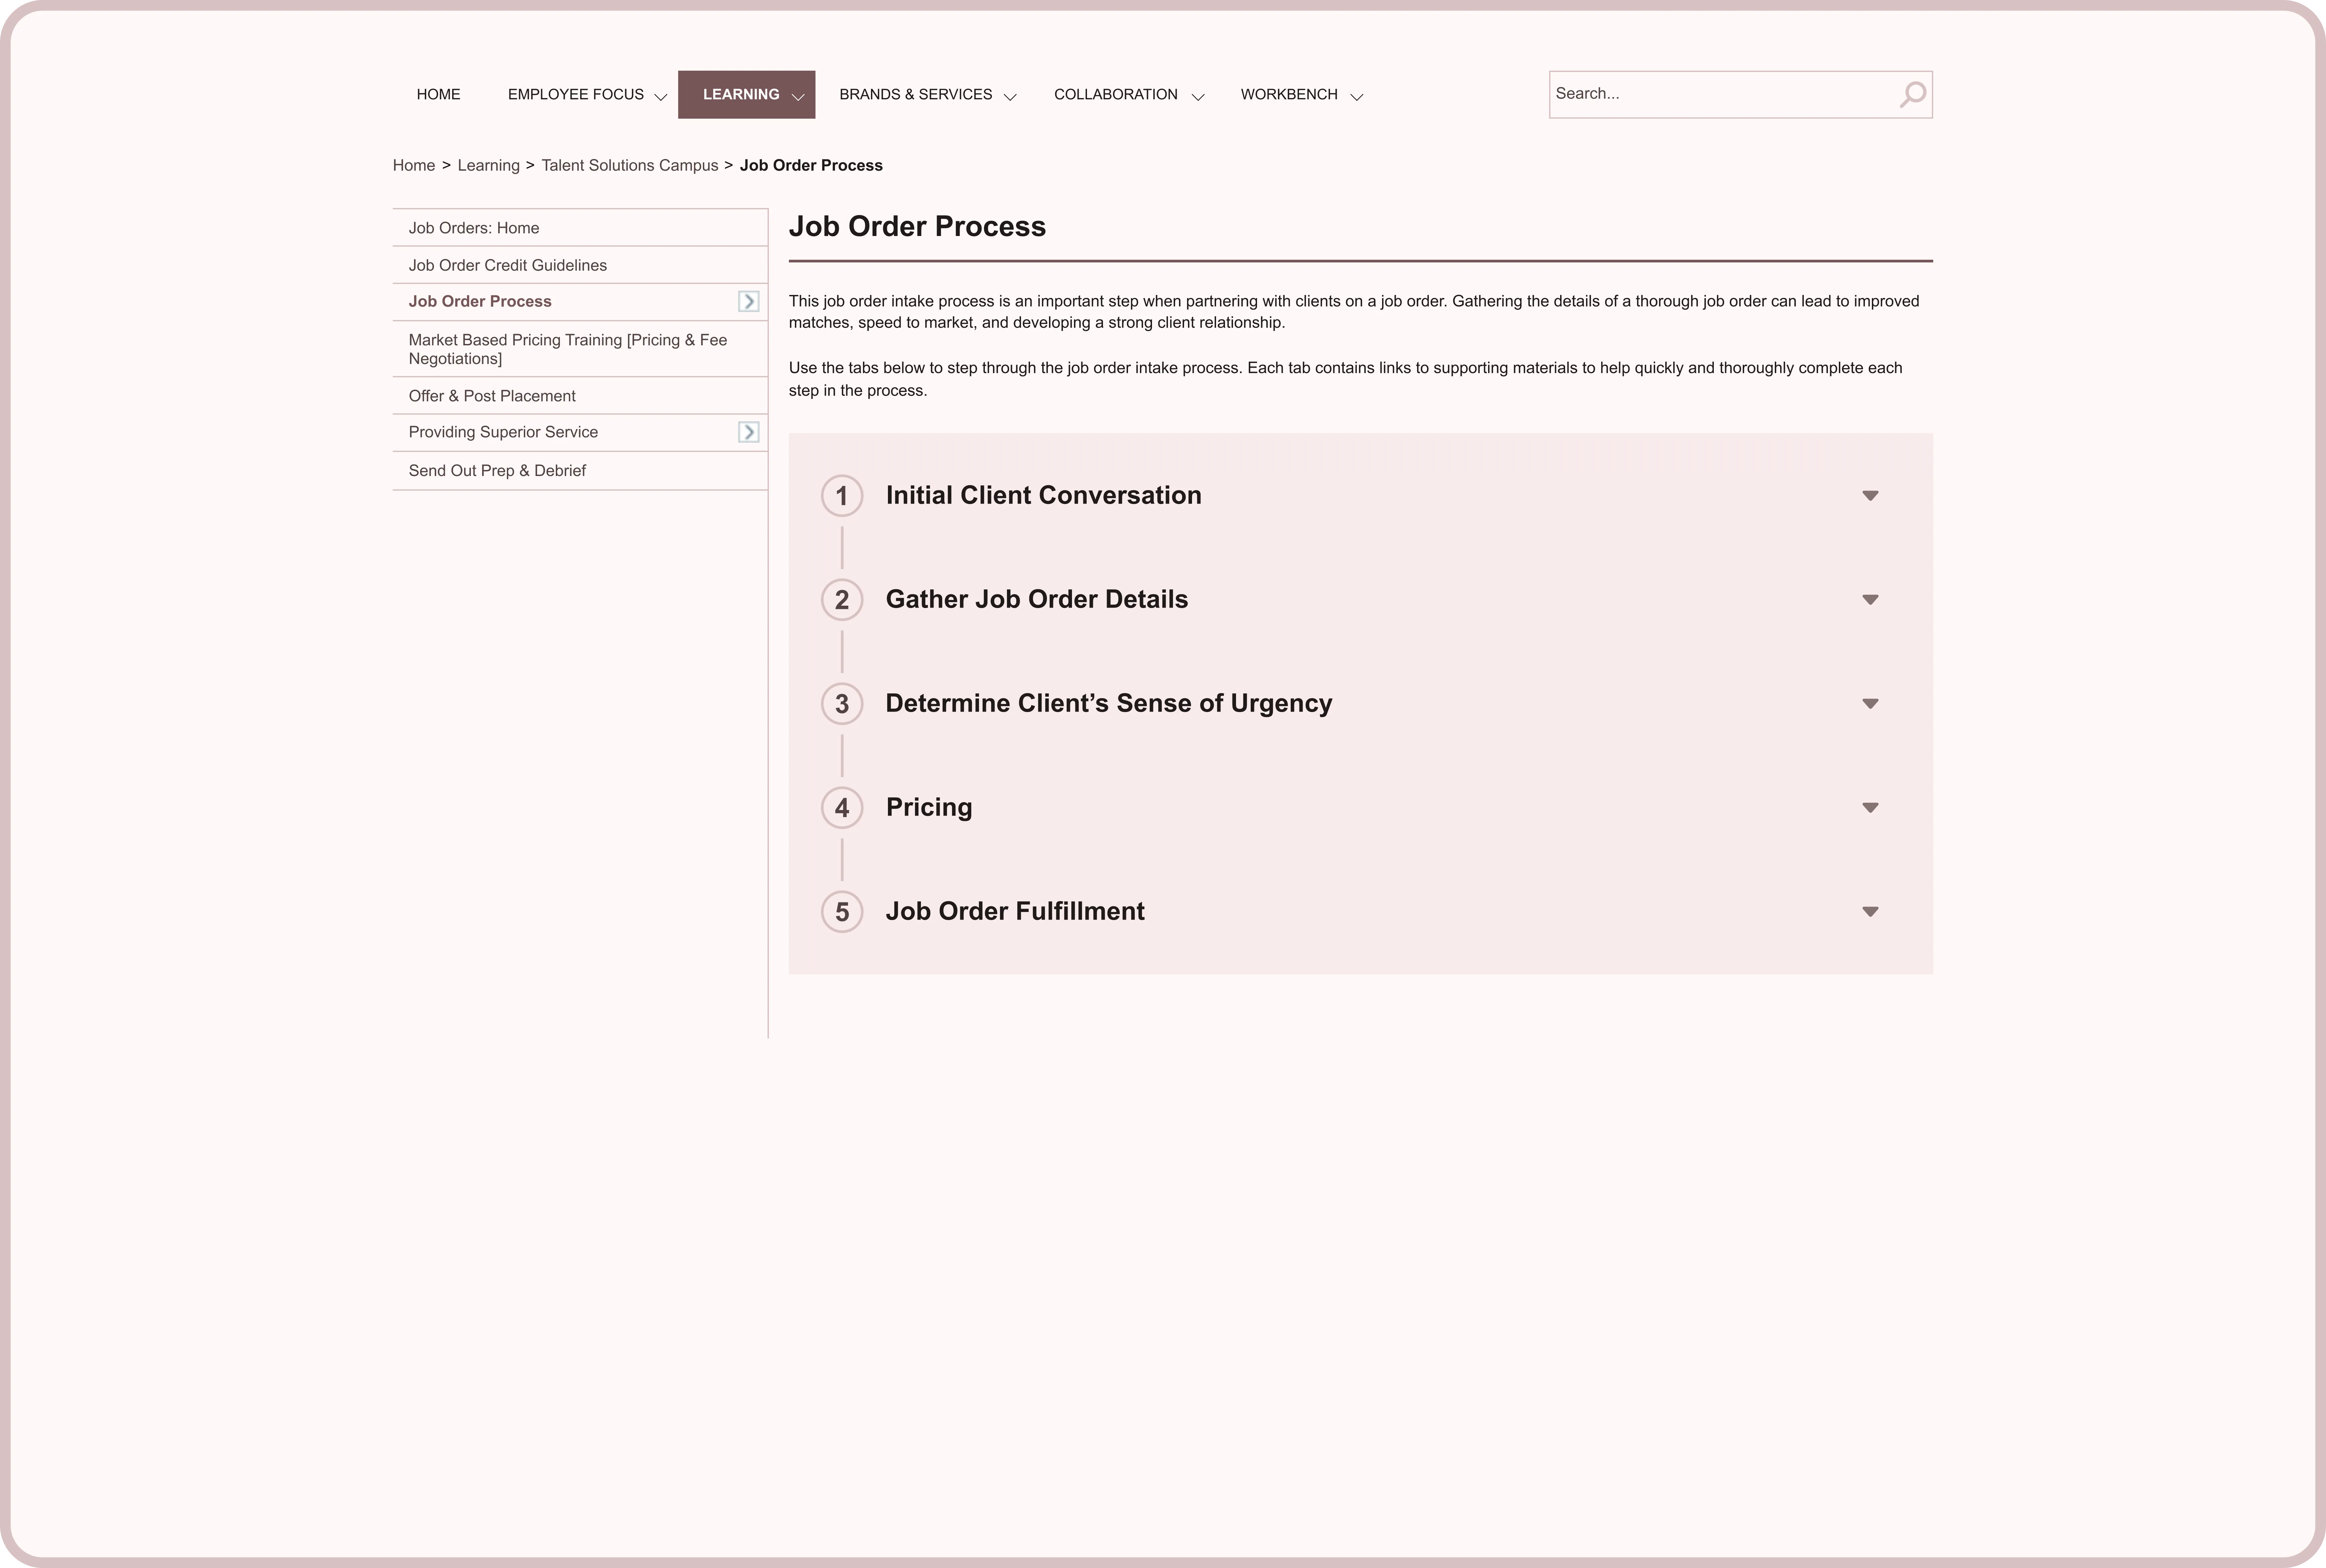
Task: Click the step 1 circle icon
Action: pyautogui.click(x=842, y=496)
